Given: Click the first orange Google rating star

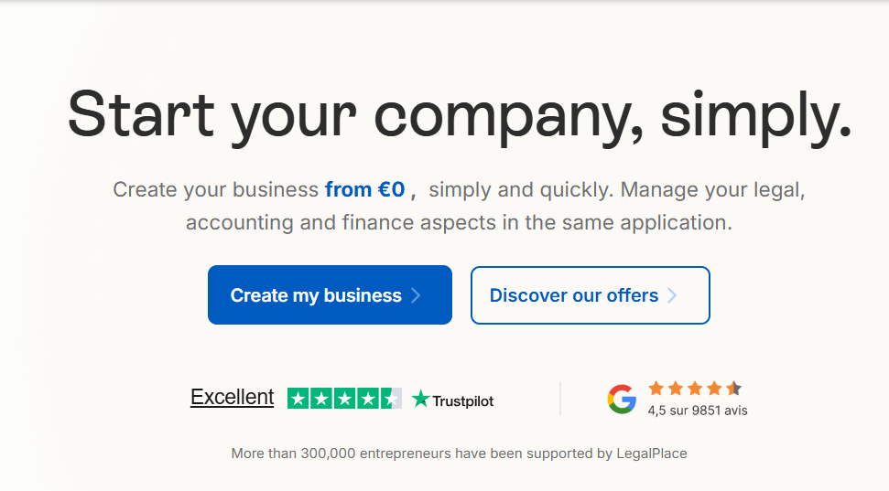Looking at the screenshot, I should click(x=656, y=388).
